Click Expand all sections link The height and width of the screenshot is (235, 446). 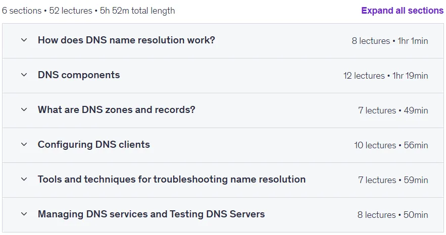click(402, 11)
